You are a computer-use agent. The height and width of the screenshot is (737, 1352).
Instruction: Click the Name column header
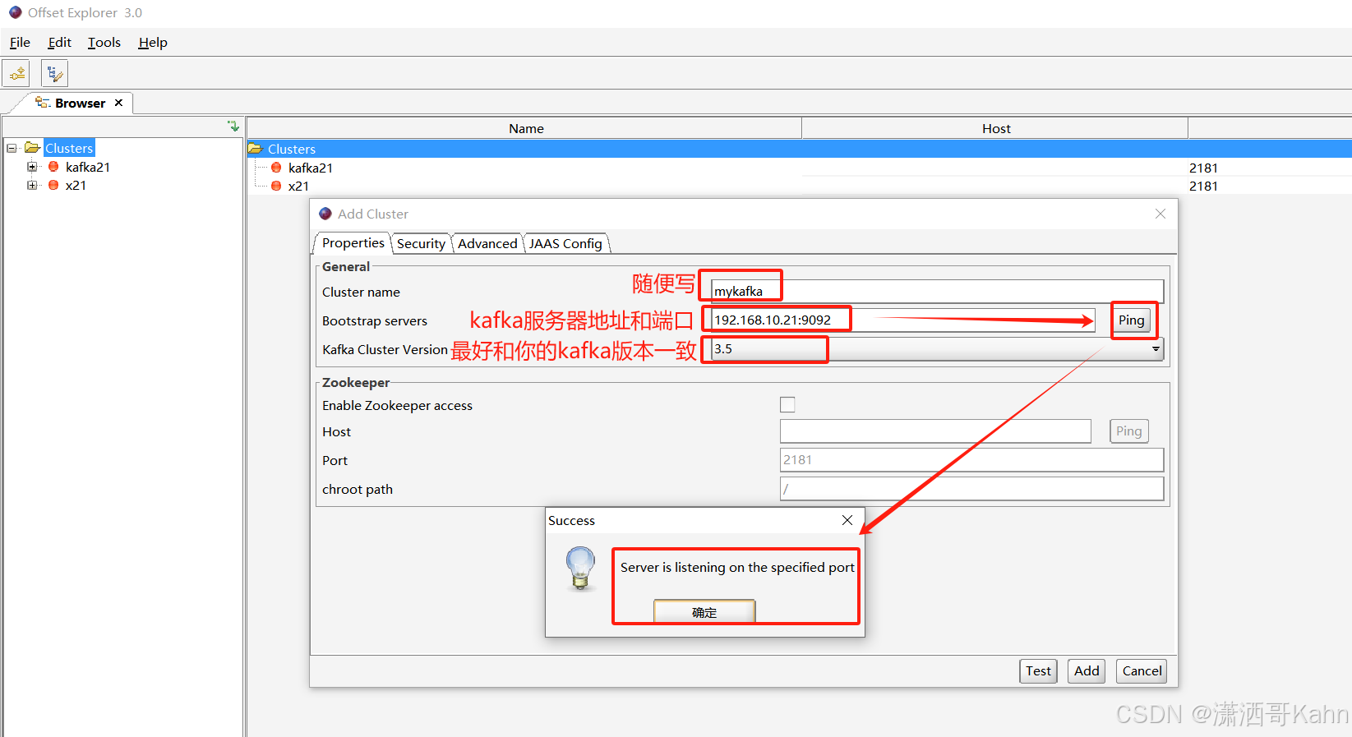coord(524,128)
